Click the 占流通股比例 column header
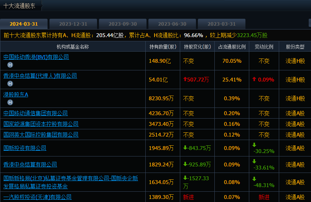 tap(232, 47)
